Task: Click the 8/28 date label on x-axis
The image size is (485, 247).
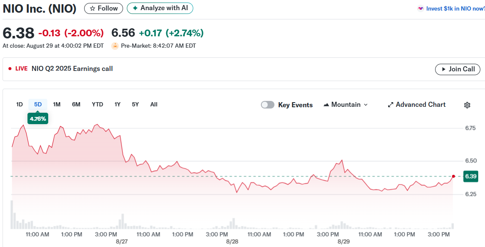Action: (x=232, y=242)
